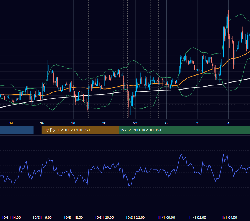Screen dimensions: 250x221
Task: Click the 10/31 18:00 date label
Action: coord(73,218)
